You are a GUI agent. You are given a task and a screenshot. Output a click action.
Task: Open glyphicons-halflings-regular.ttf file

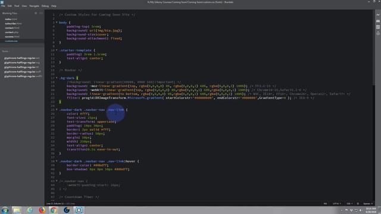[x=21, y=67]
